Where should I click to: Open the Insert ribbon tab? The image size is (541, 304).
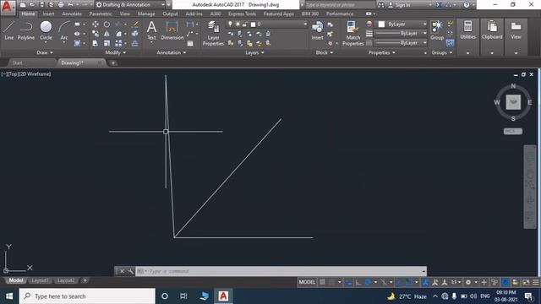click(49, 14)
